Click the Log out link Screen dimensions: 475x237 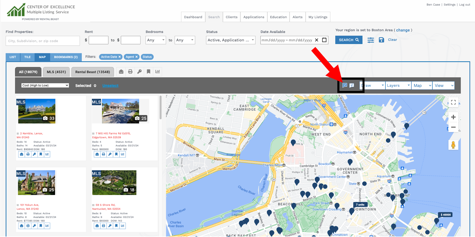[x=465, y=5]
